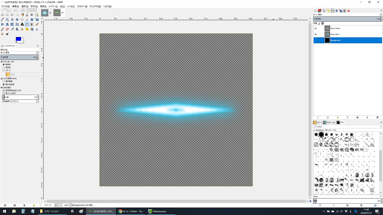Select the Blur/Sharpen droplet tool
The width and height of the screenshot is (383, 215).
[37, 29]
